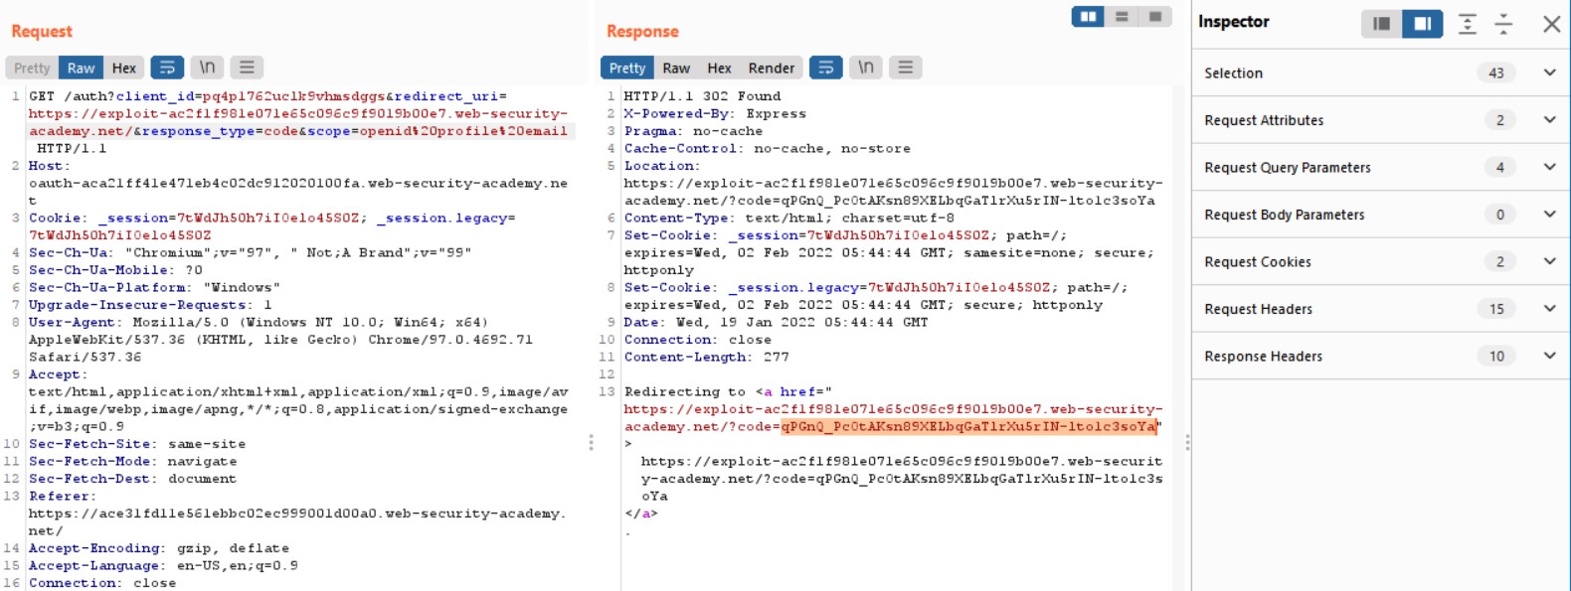Click the highlighted code value in the response
1571x591 pixels.
coord(968,427)
